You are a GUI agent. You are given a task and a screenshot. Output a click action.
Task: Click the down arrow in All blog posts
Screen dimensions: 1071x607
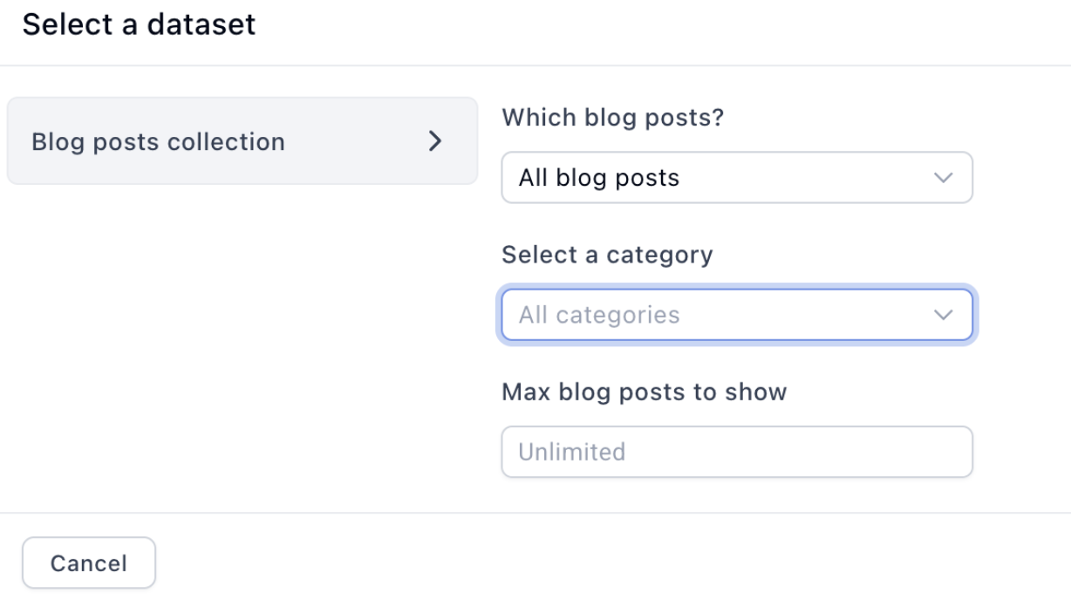click(x=943, y=178)
